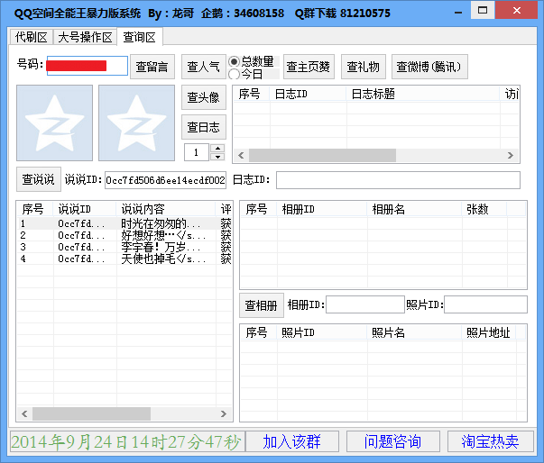
Task: Click the 问题咨询 button
Action: [393, 441]
